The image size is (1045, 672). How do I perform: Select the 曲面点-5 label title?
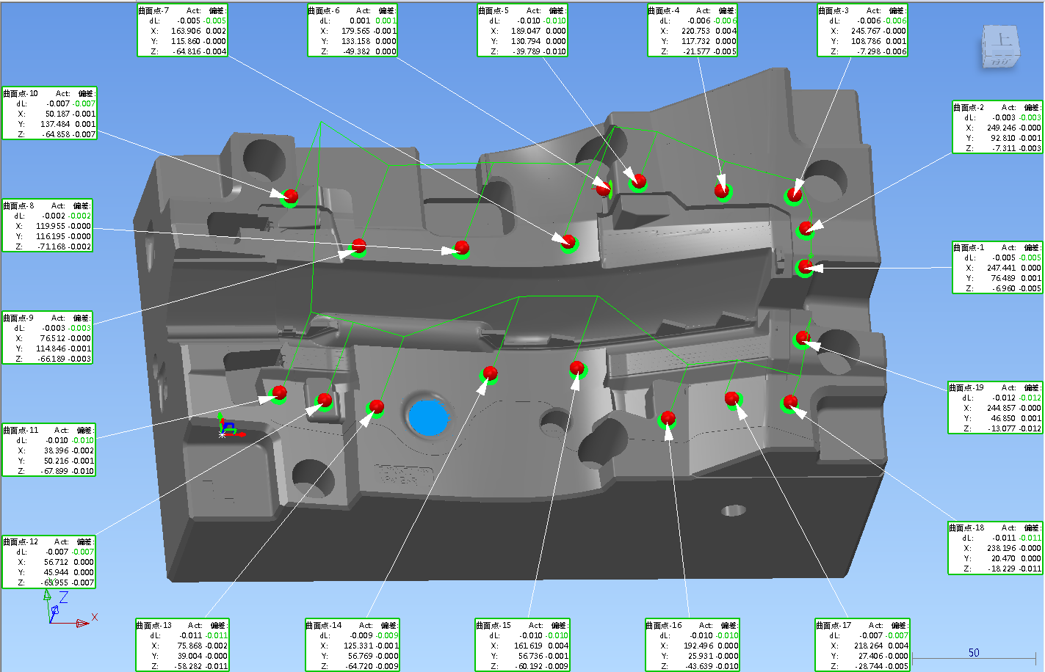click(493, 10)
